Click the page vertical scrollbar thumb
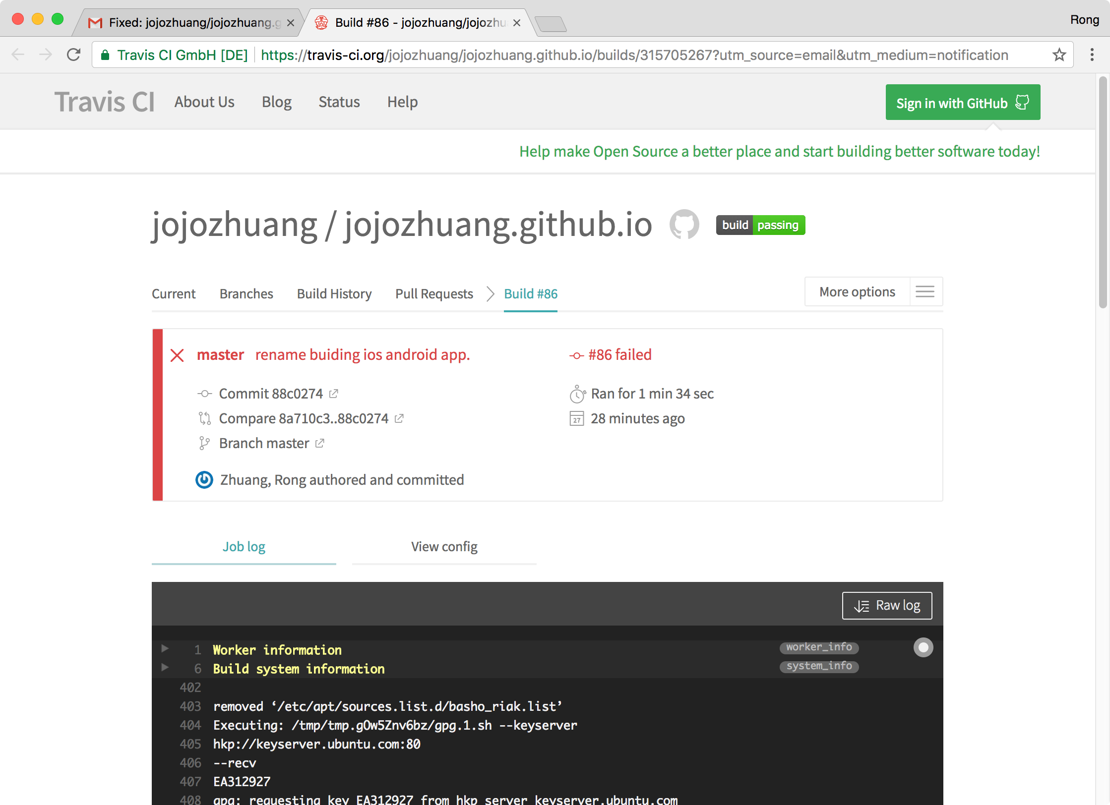The height and width of the screenshot is (805, 1110). click(1103, 192)
